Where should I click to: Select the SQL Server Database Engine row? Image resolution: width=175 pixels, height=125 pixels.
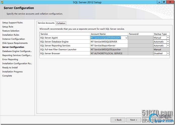pos(65,42)
